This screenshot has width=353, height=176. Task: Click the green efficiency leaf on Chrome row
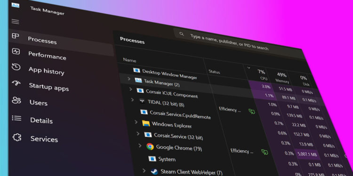265,152
